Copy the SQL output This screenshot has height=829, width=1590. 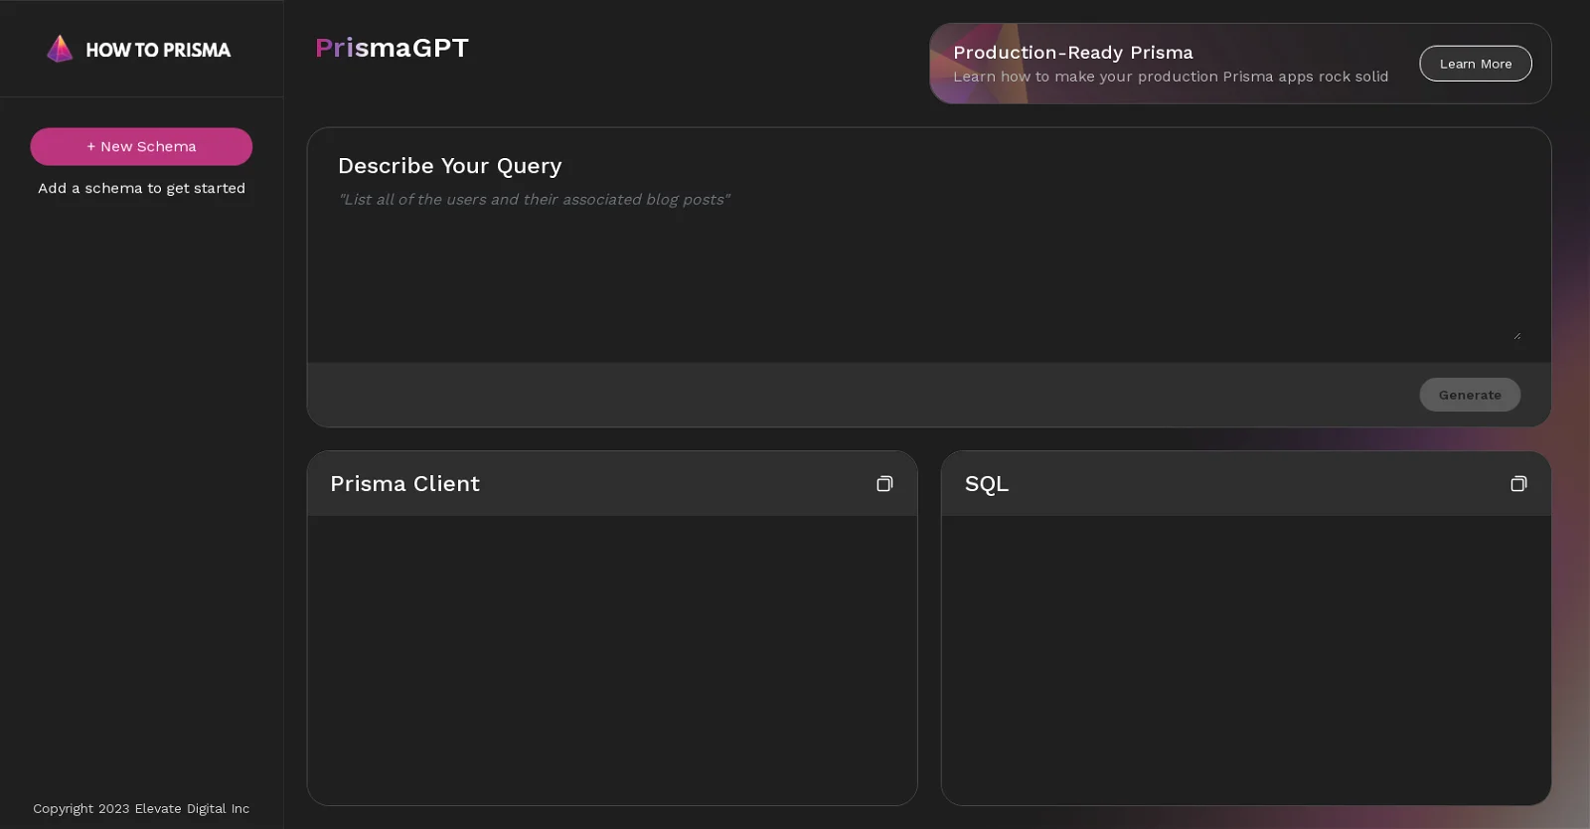click(x=1517, y=484)
